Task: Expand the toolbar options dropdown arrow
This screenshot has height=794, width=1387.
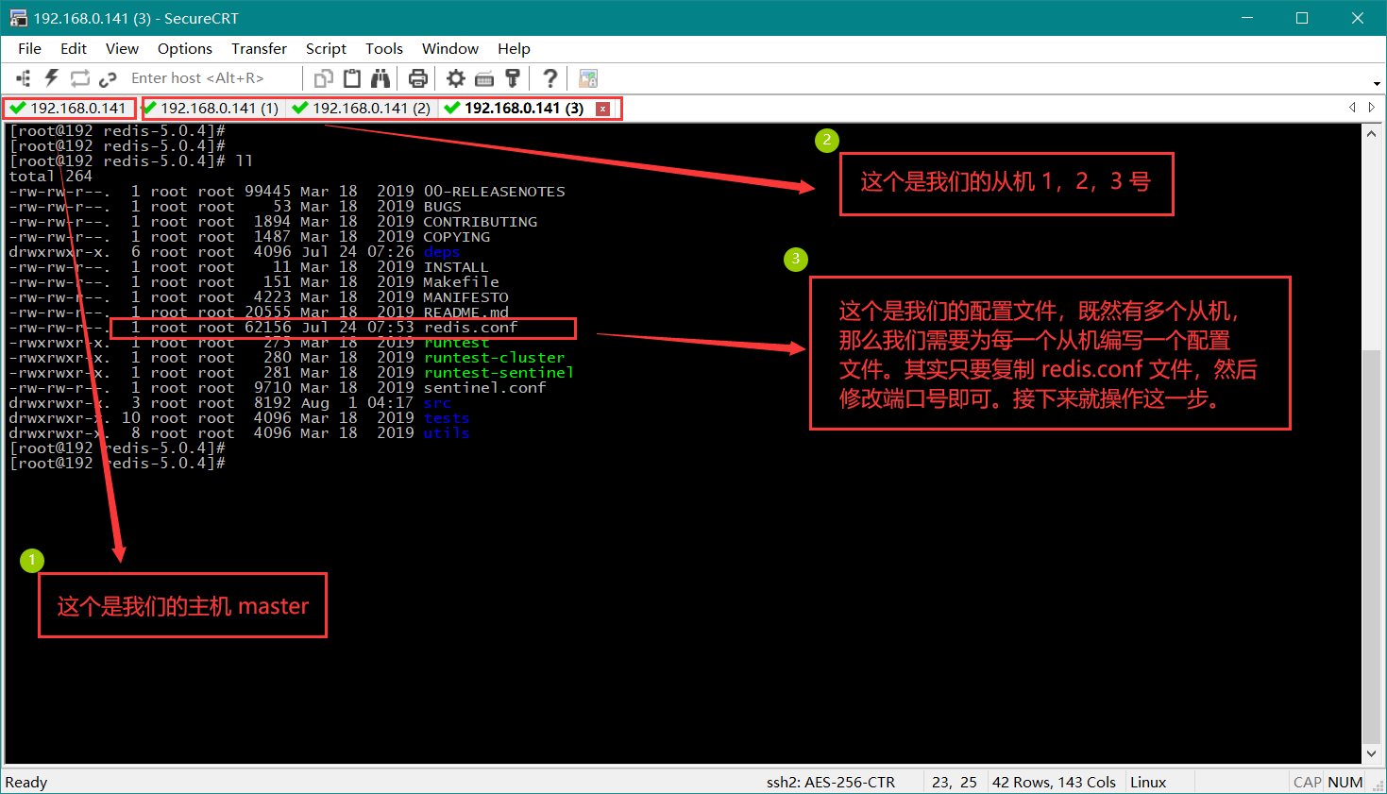Action: pos(1377,83)
